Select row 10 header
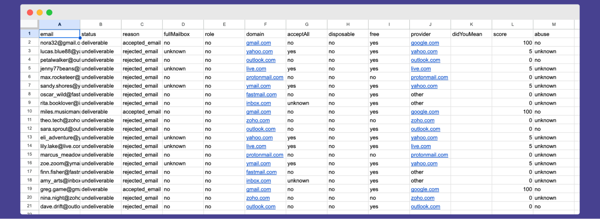 29,111
